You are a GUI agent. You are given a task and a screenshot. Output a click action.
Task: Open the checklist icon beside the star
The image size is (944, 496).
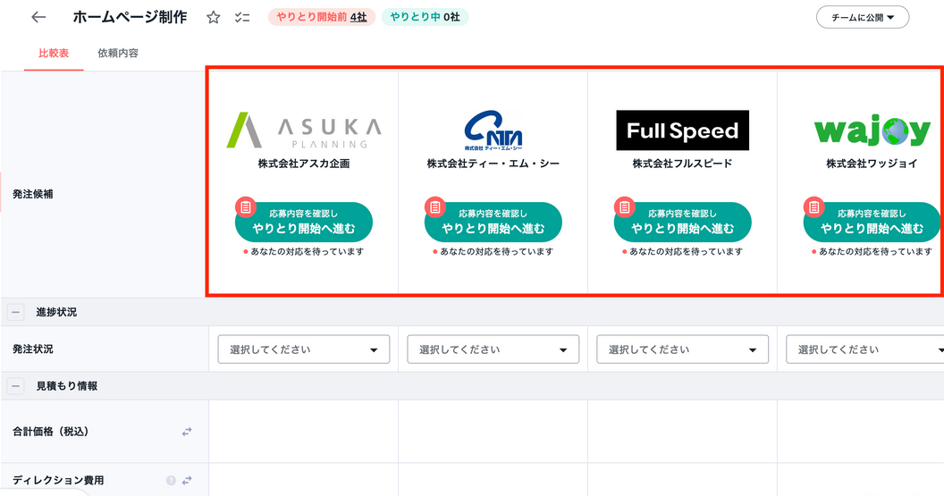click(242, 18)
